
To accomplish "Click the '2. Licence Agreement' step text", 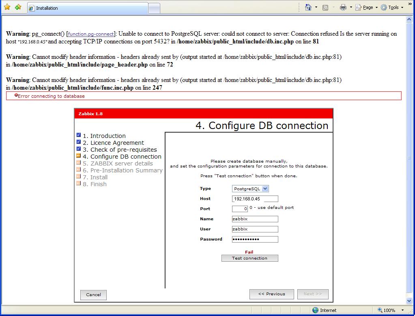I will pos(114,143).
